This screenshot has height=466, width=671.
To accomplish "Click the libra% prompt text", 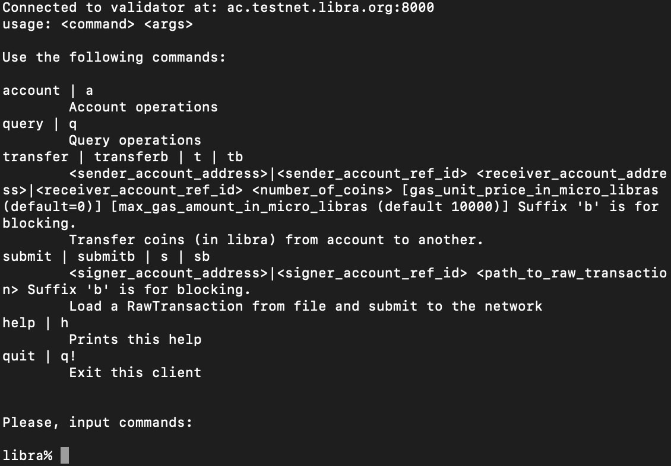I will point(27,455).
